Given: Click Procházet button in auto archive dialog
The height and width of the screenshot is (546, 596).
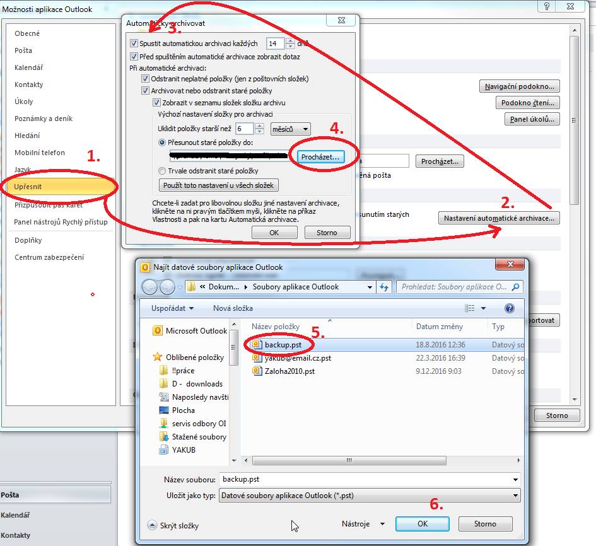Looking at the screenshot, I should [x=320, y=157].
